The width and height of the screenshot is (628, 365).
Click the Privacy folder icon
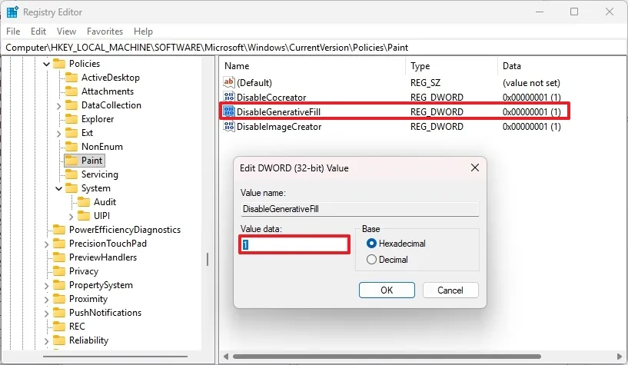pos(59,271)
